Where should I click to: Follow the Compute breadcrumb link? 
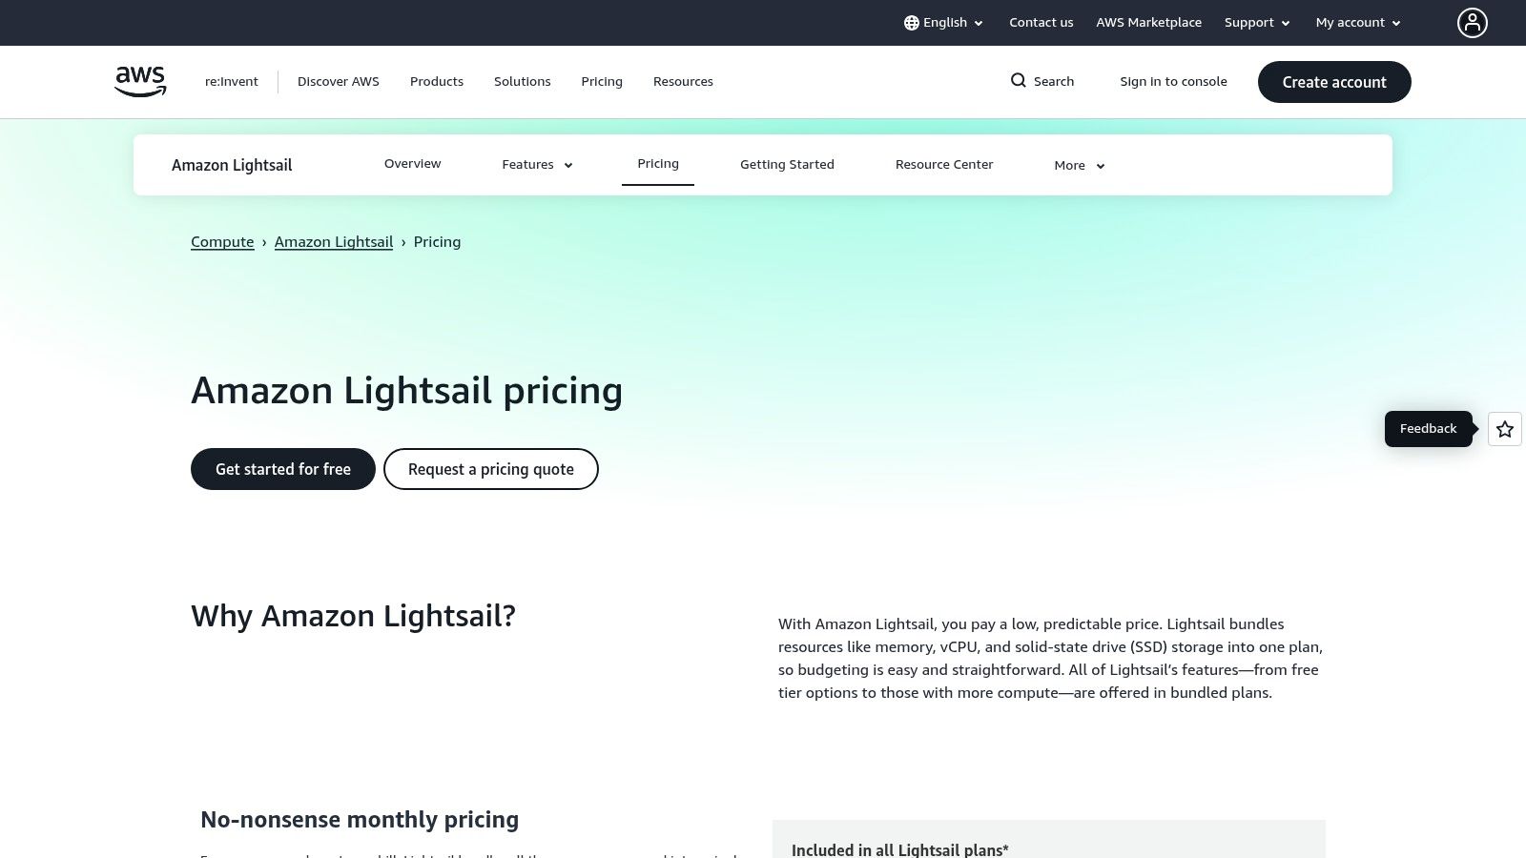[222, 241]
